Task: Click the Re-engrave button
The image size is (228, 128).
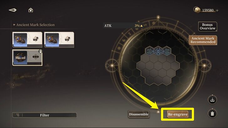Action: 178,114
